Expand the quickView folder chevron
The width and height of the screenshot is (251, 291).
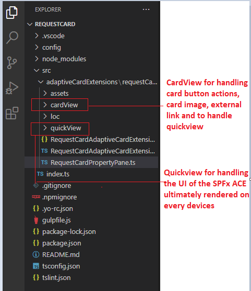(45, 128)
